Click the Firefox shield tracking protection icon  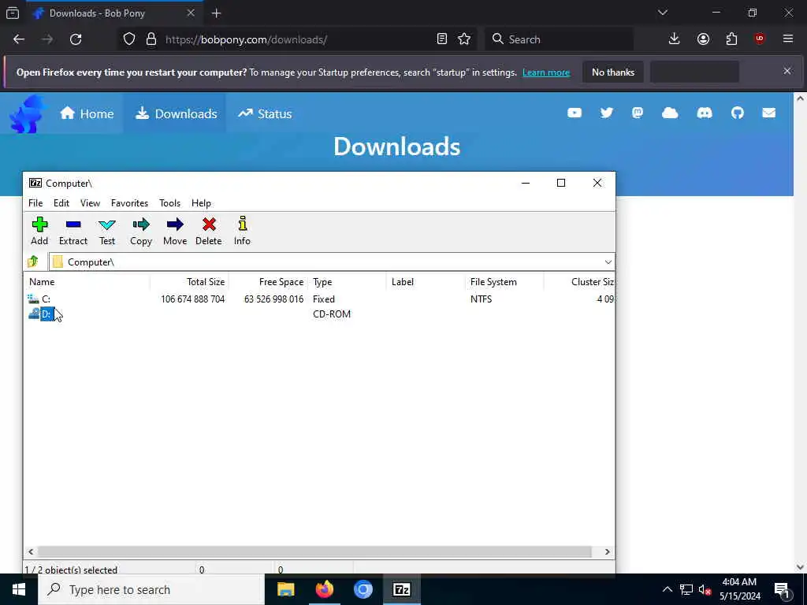129,39
